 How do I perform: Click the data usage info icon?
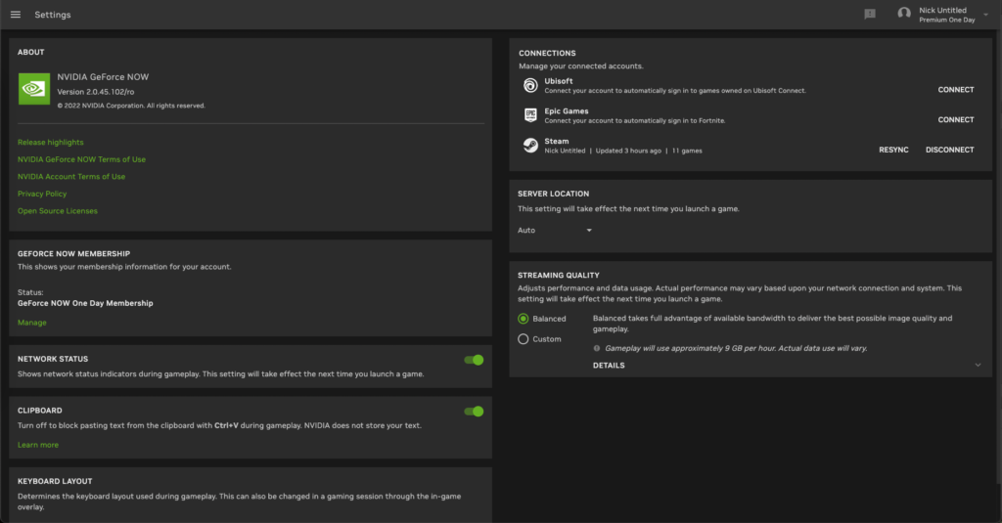pos(597,348)
